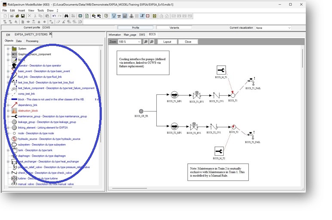Open the Insert menu

click(21, 10)
